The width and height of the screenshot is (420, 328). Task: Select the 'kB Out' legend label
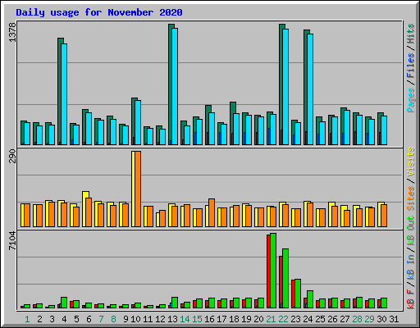point(410,231)
